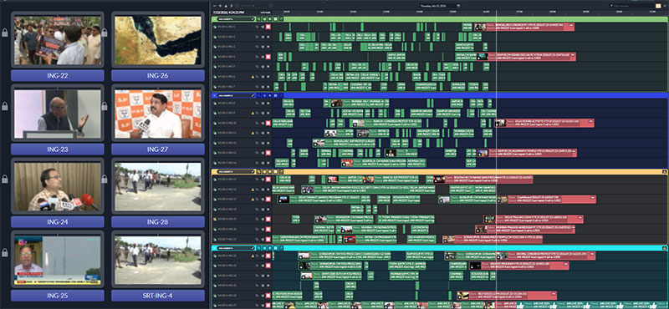Click the icon at right end of cyan group header

coord(664,248)
